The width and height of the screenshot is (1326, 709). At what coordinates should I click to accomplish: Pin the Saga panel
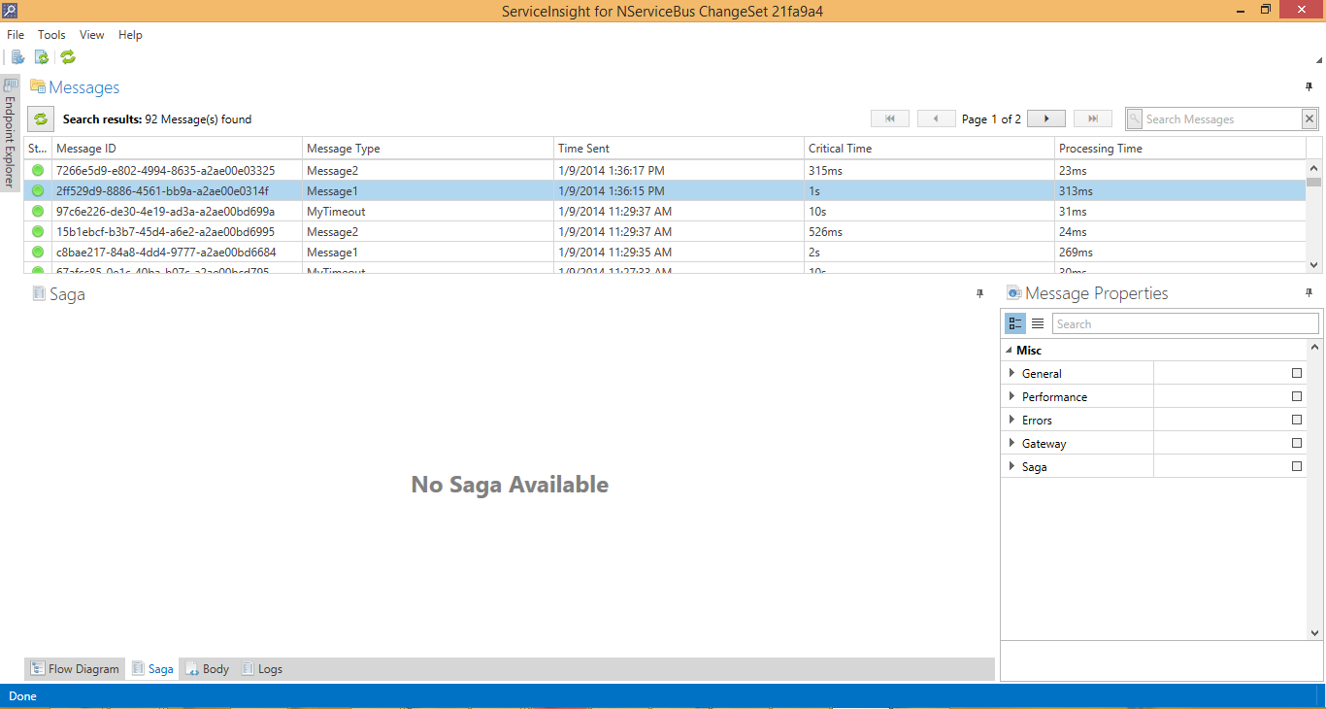point(980,293)
